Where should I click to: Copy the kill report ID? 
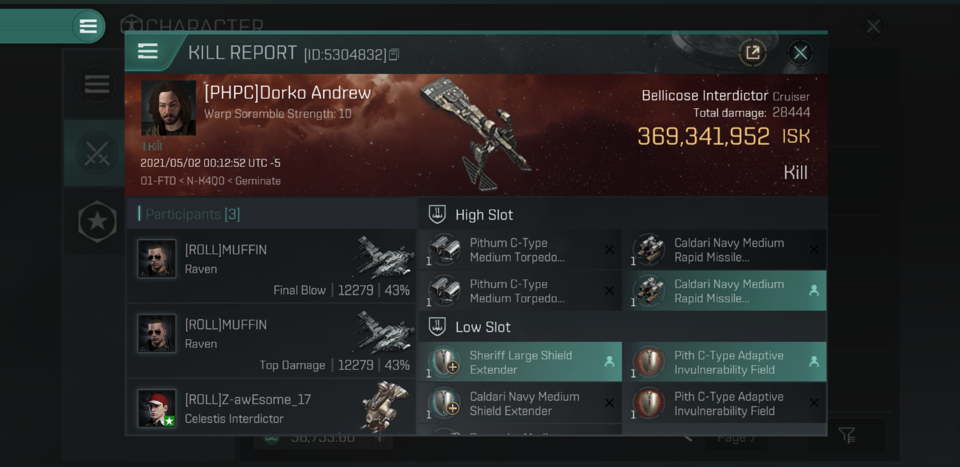pos(394,55)
